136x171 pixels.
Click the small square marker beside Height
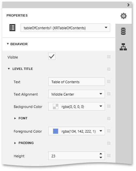(109, 156)
